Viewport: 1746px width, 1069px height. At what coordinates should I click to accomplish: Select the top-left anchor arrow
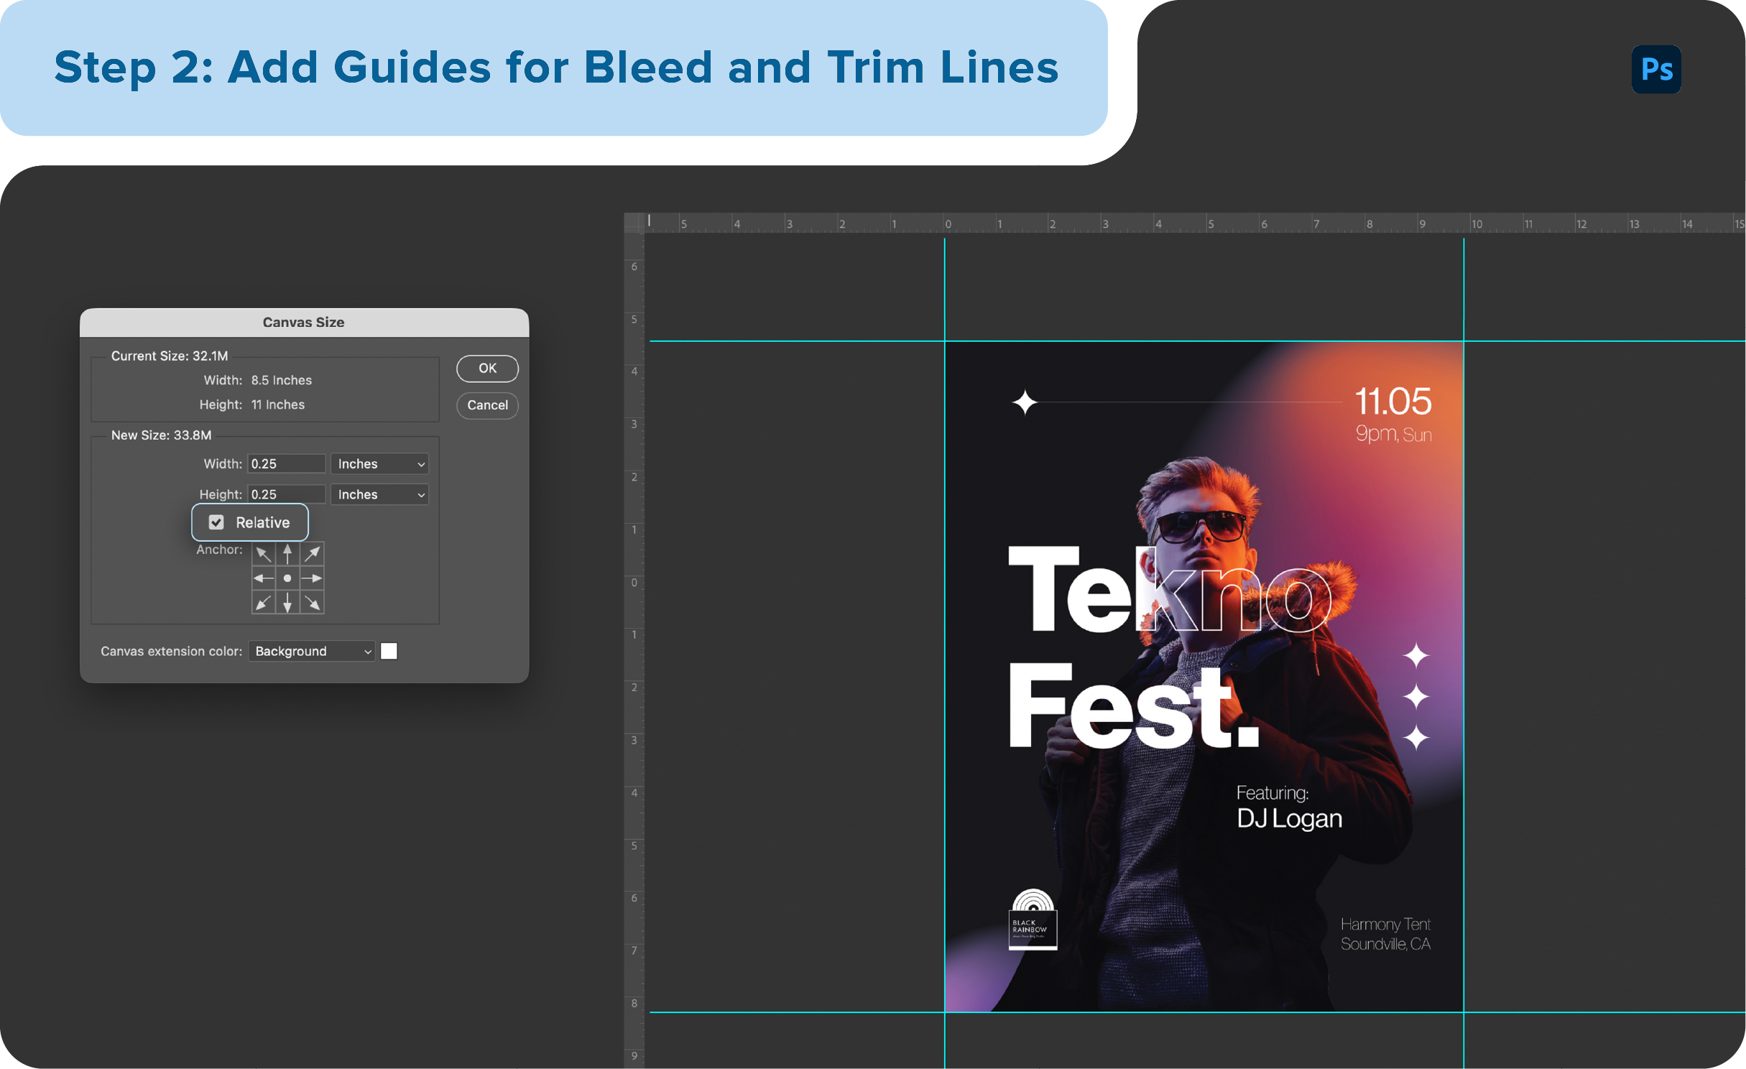click(263, 553)
